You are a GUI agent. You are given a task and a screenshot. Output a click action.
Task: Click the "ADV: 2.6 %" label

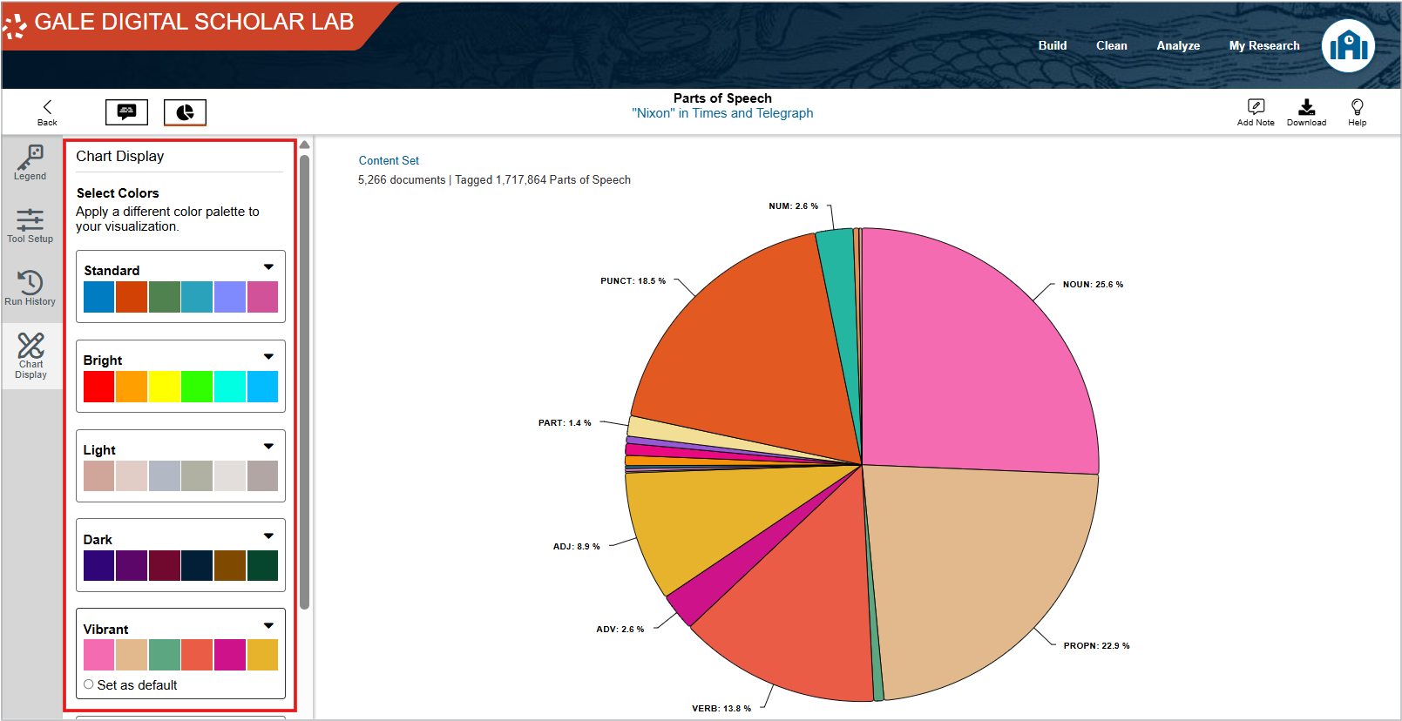[x=620, y=630]
